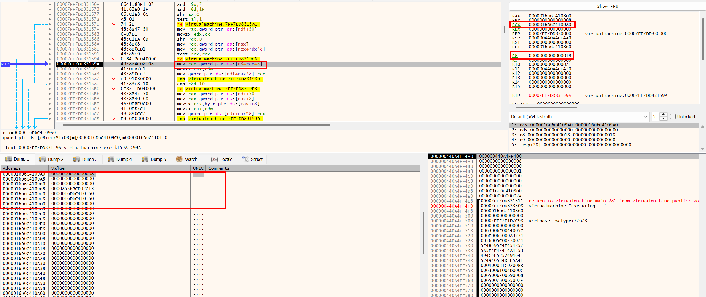The image size is (706, 297).
Task: Select the RCX register name
Action: point(516,25)
